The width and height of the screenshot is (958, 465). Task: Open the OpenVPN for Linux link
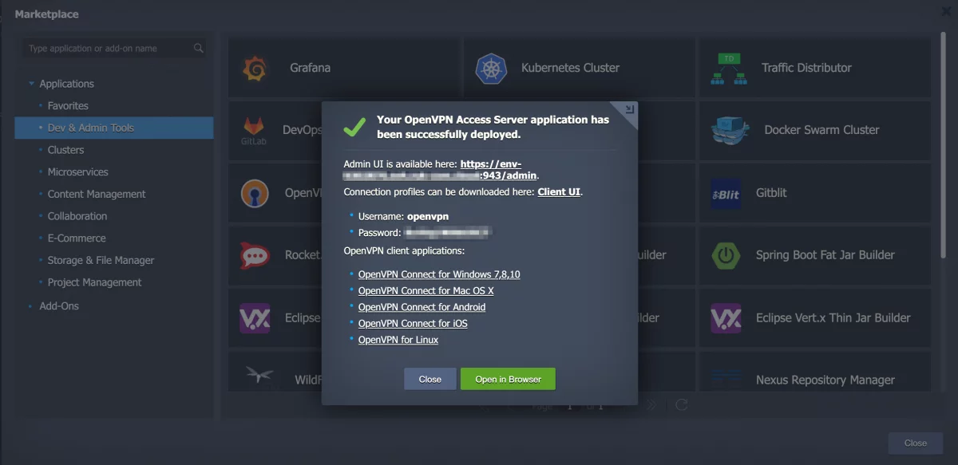pos(398,340)
